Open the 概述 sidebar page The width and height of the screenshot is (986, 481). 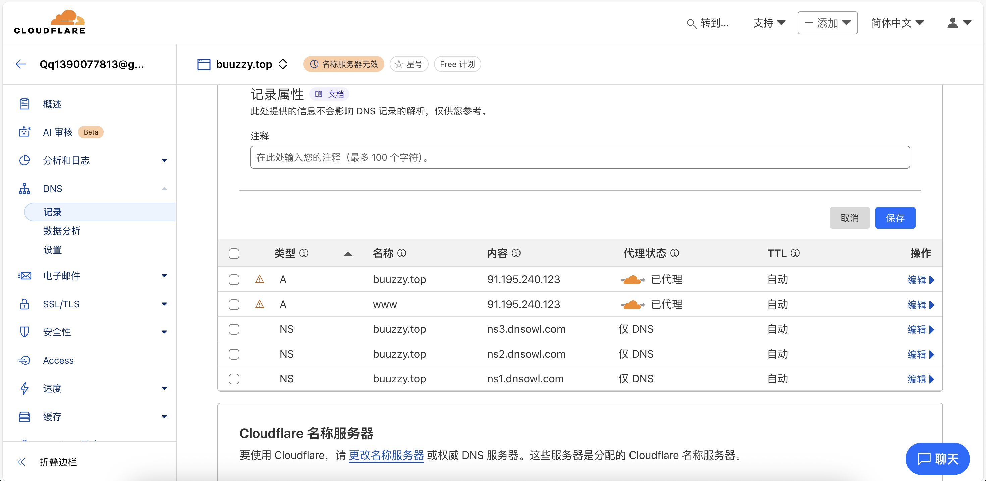pyautogui.click(x=52, y=104)
